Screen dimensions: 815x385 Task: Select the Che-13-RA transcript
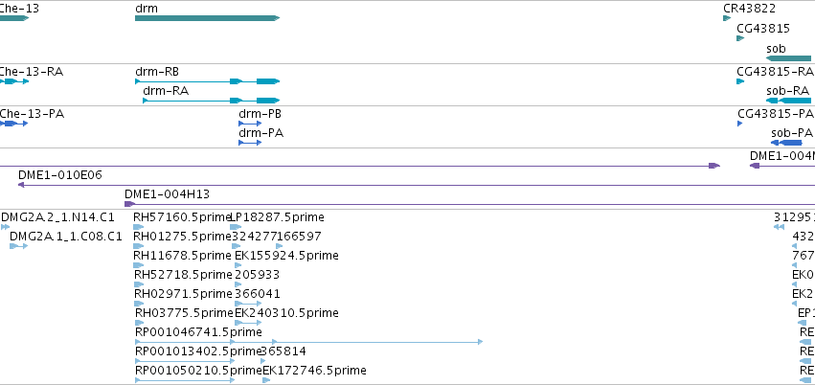click(x=14, y=81)
